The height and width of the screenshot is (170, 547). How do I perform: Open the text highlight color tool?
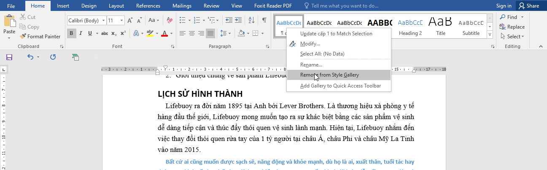150,33
